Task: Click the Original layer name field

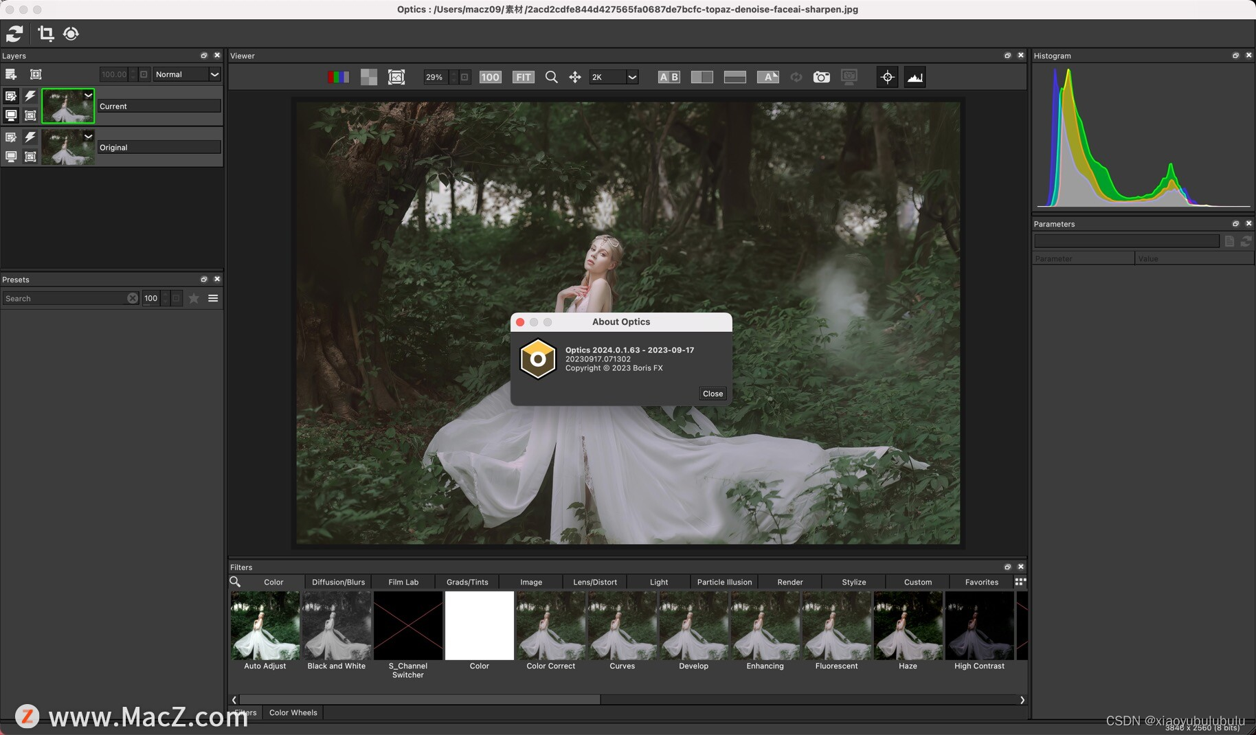Action: [159, 147]
